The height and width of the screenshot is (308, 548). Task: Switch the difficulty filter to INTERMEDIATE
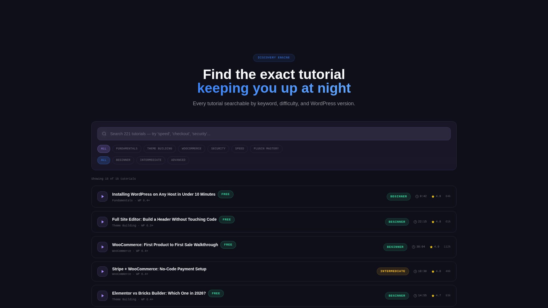tap(151, 160)
